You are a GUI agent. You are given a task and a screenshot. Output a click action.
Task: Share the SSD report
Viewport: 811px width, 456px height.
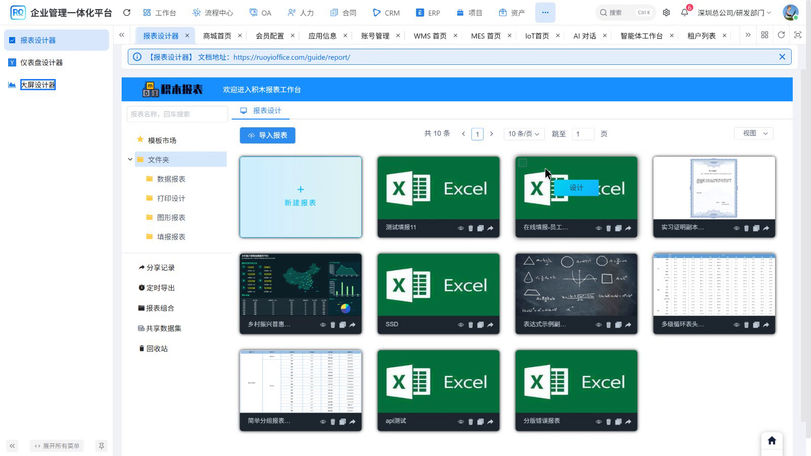click(490, 325)
